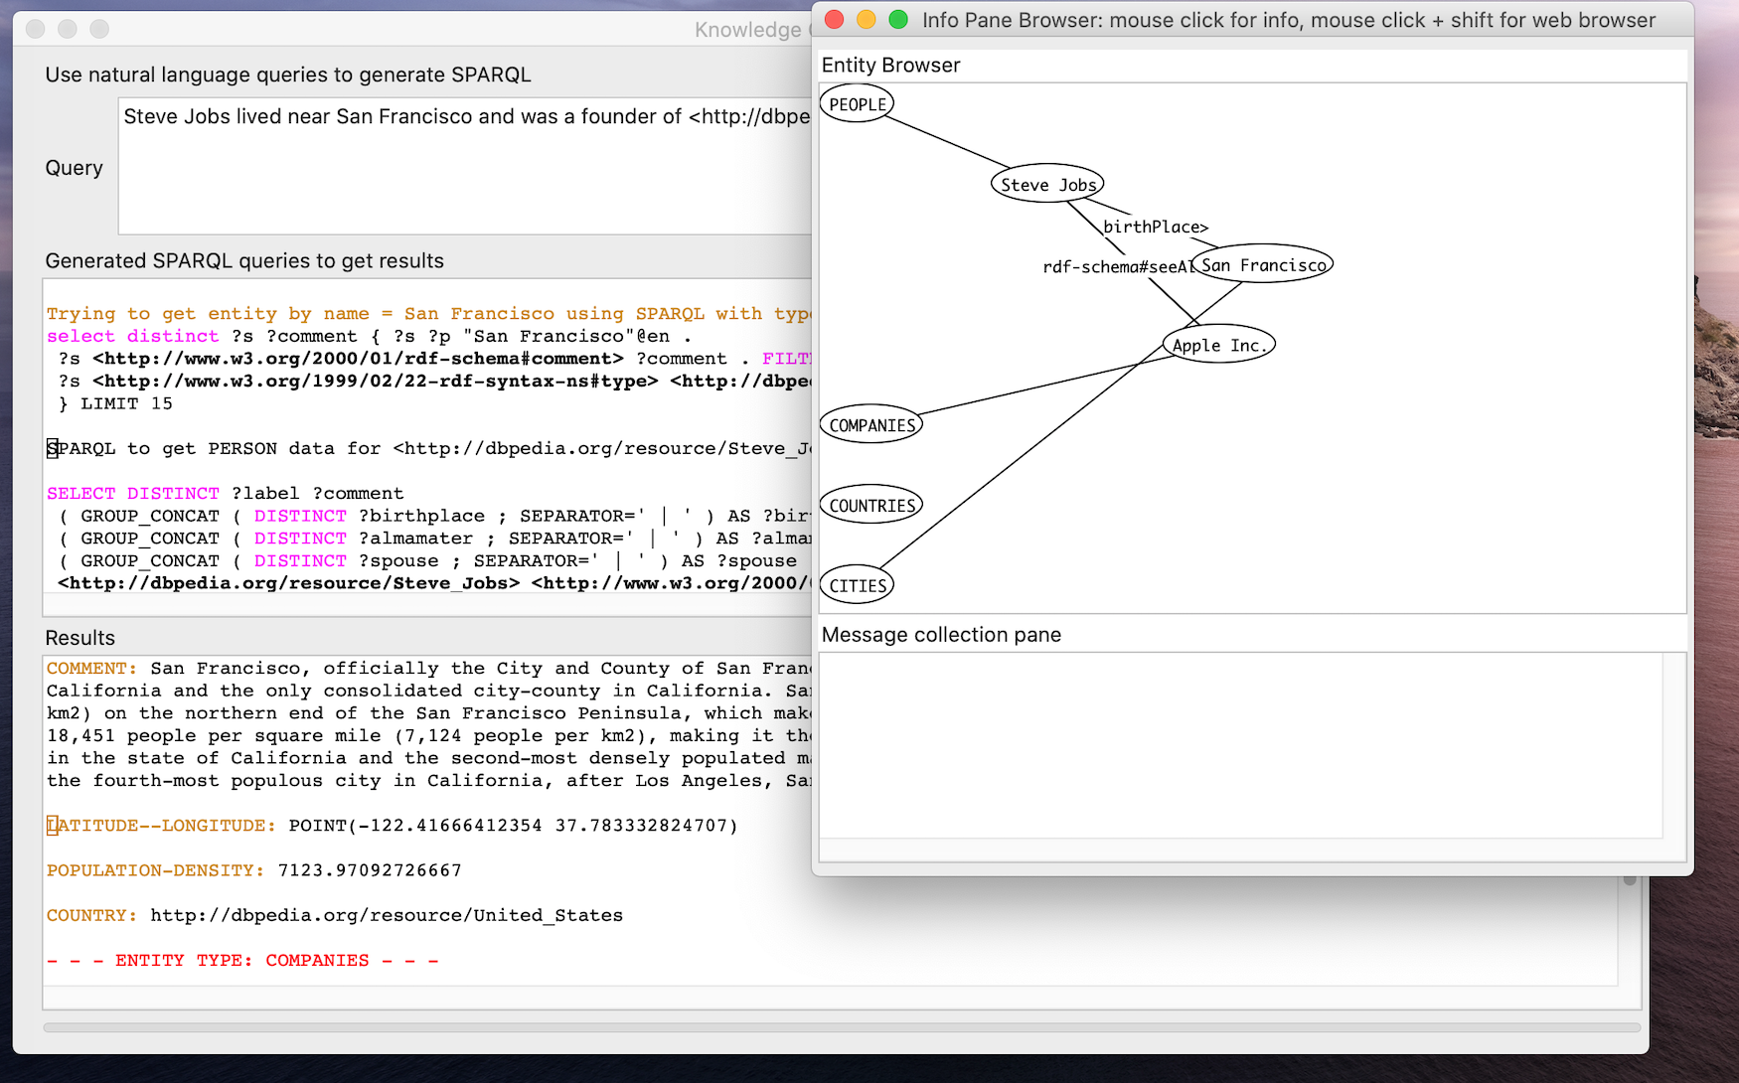
Task: Select the Steve Jobs entity node
Action: pyautogui.click(x=1046, y=183)
